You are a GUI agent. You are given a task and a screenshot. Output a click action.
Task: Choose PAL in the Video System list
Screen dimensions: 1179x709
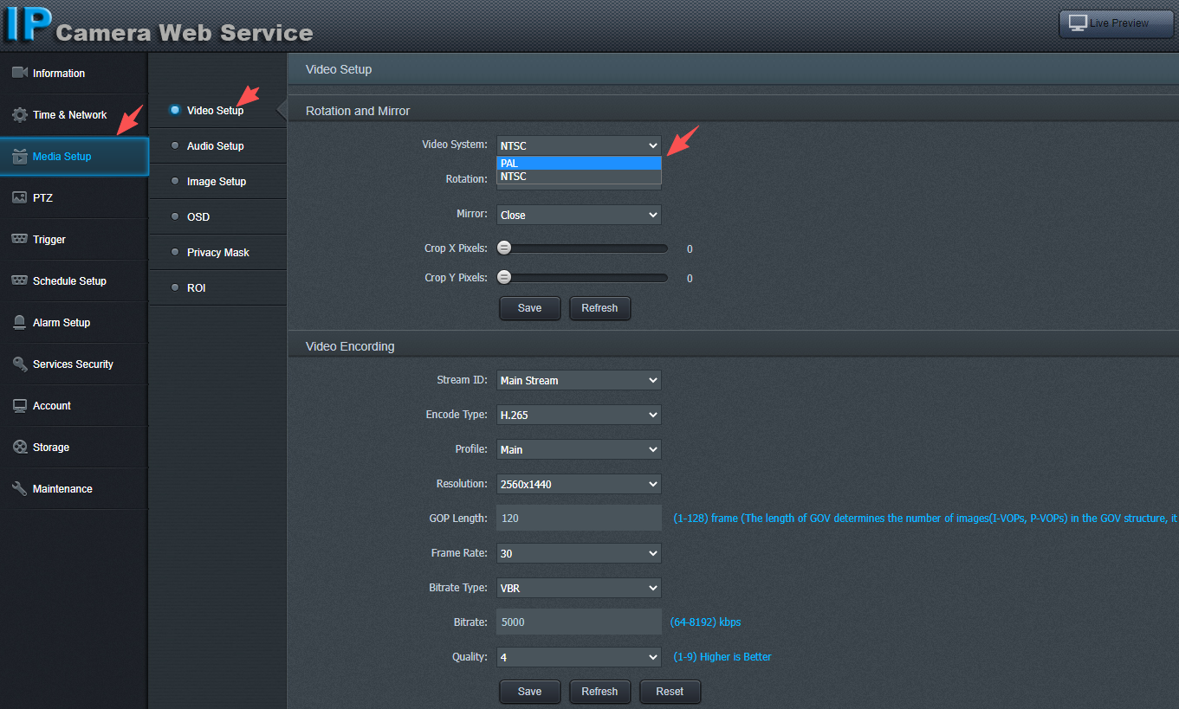579,163
